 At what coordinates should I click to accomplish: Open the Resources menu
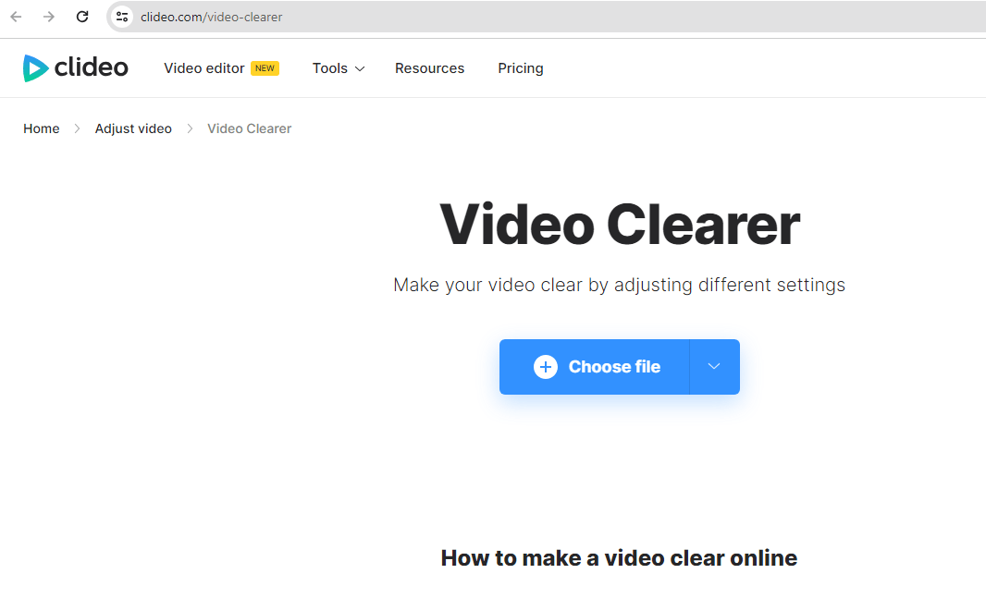429,67
